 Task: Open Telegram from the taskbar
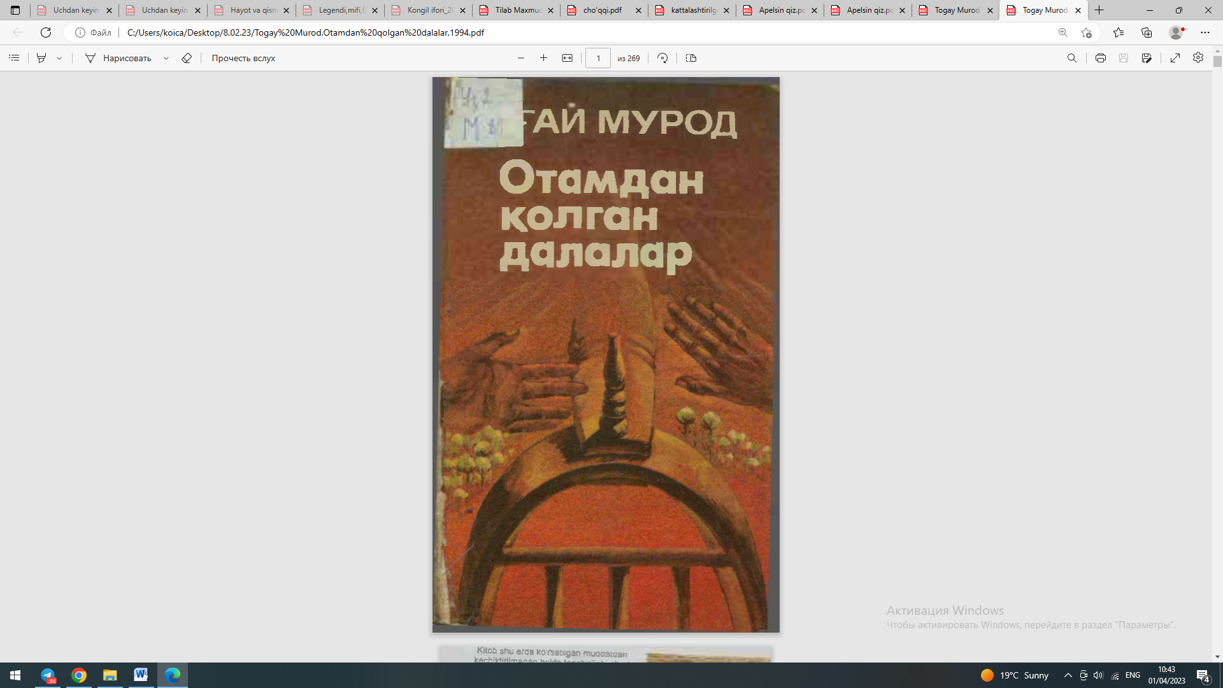tap(48, 675)
